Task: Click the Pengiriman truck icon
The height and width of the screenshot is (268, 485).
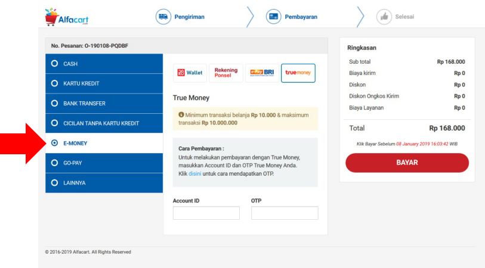Action: [x=163, y=17]
